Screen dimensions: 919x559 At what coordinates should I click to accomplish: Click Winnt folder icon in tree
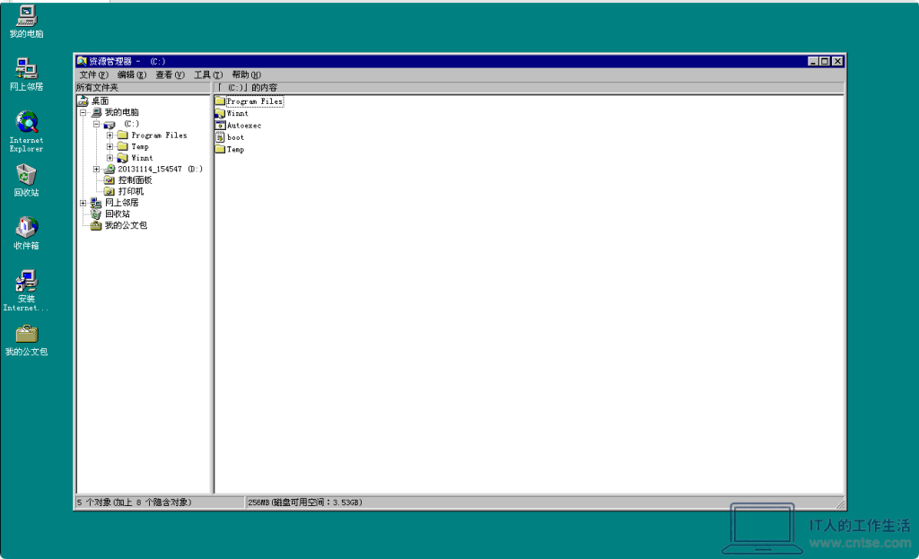tap(122, 158)
